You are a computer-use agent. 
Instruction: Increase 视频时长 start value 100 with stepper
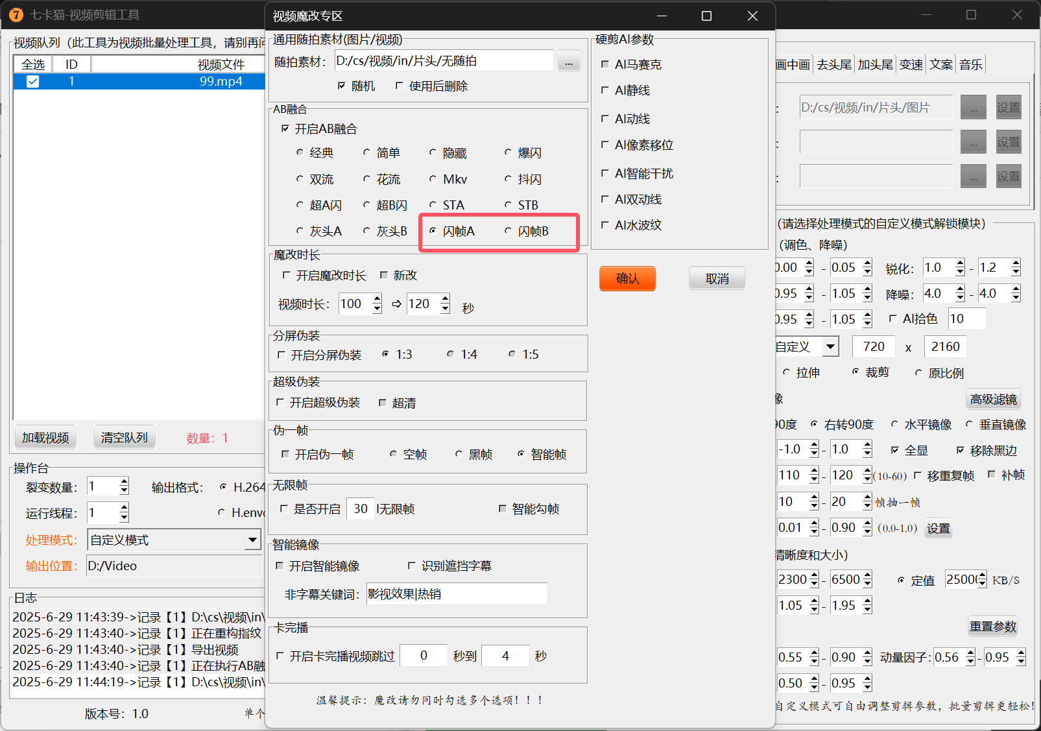coord(377,299)
